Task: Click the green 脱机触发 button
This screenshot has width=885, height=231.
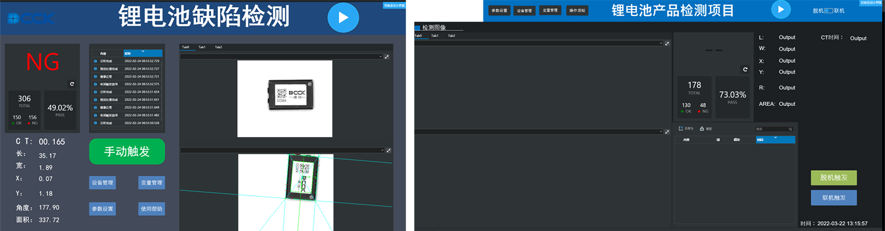Action: click(834, 177)
